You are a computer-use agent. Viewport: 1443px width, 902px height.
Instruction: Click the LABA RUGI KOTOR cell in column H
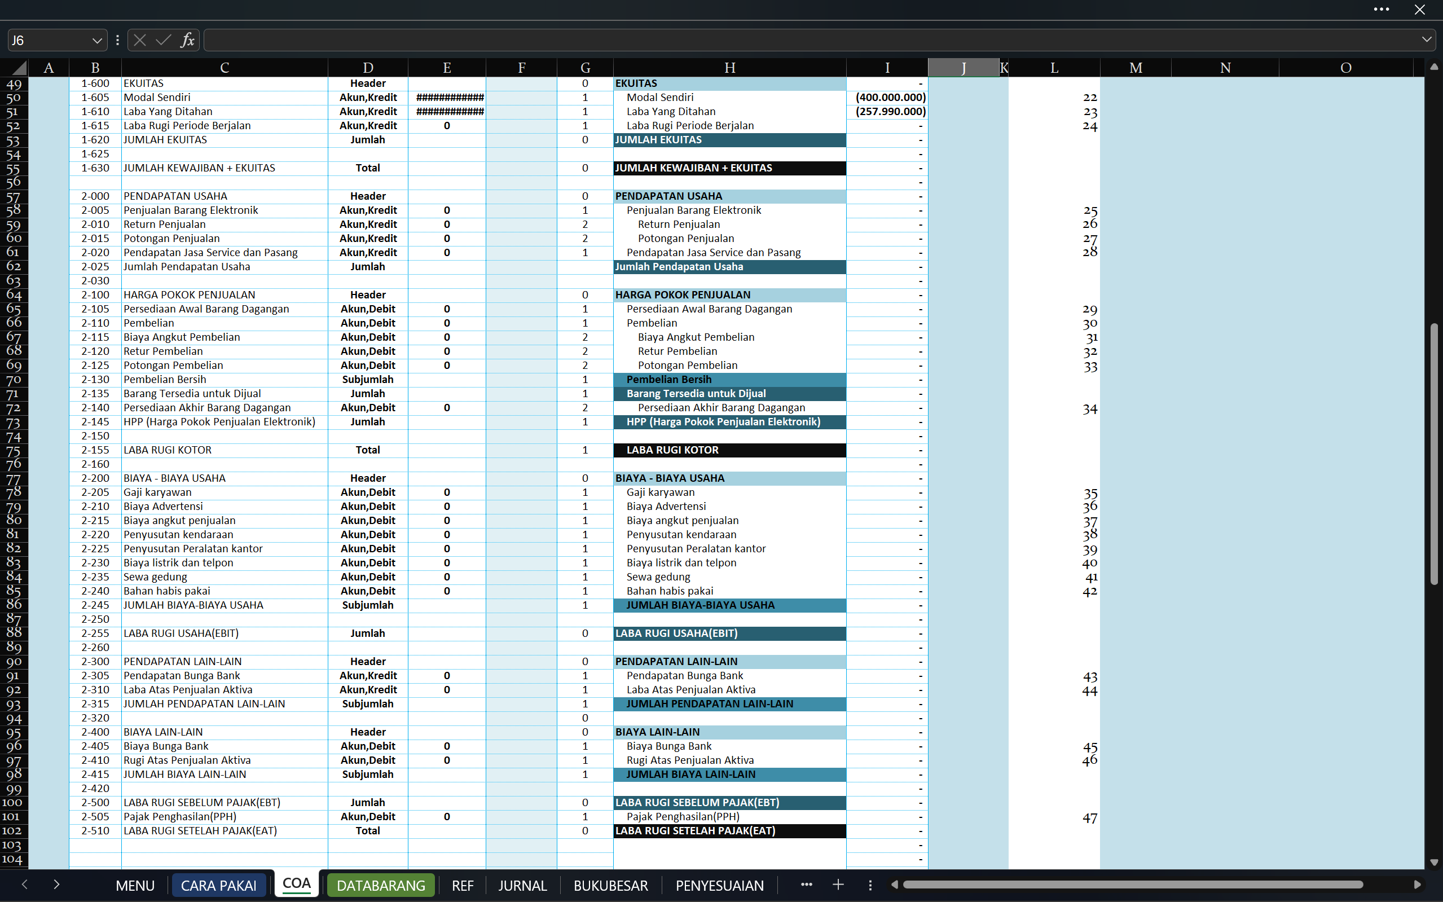point(729,450)
